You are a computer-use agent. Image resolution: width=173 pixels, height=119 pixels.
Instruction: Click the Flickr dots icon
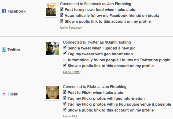tap(4, 94)
